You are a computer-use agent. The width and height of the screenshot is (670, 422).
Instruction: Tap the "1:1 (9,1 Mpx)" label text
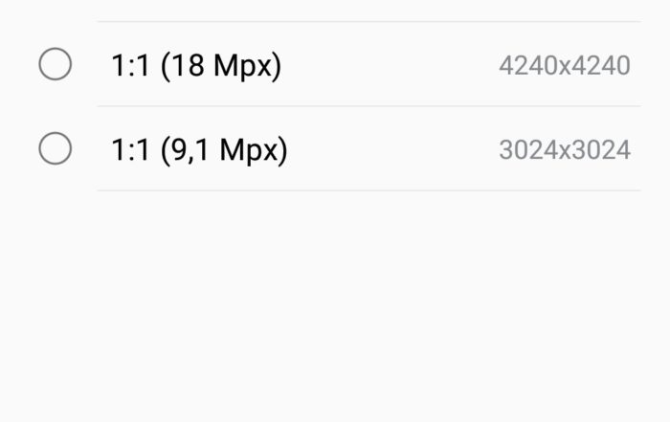[199, 150]
